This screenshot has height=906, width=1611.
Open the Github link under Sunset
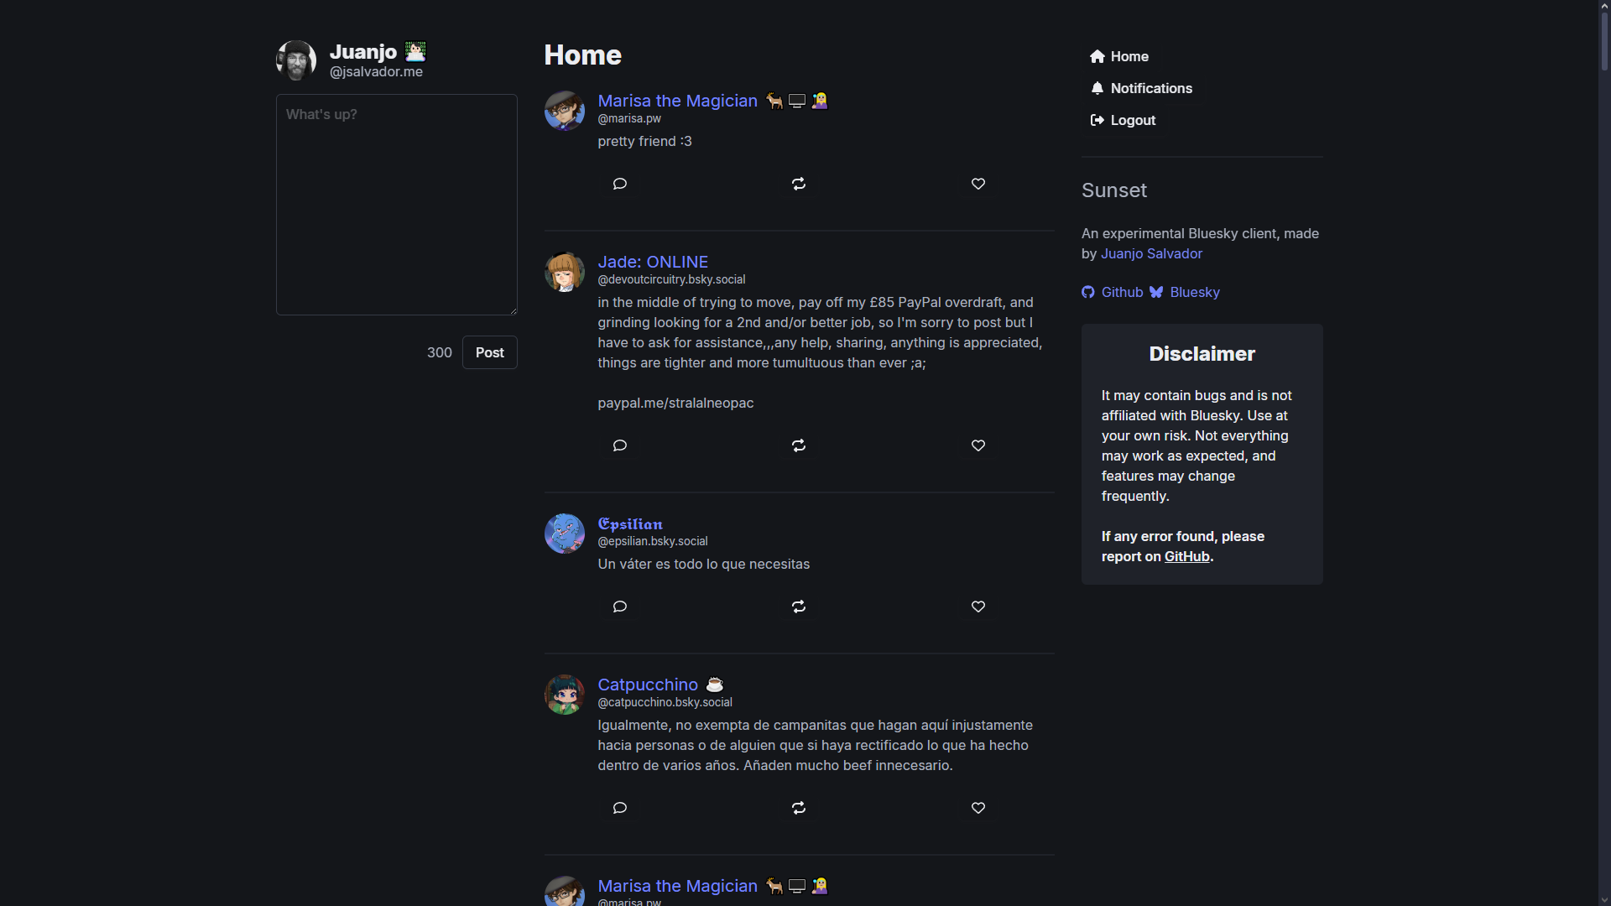pyautogui.click(x=1121, y=292)
